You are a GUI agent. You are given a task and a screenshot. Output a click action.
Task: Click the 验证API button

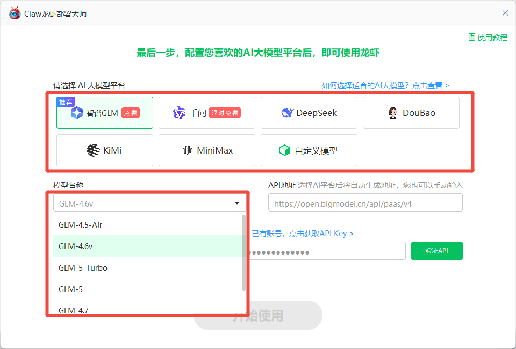tap(436, 251)
